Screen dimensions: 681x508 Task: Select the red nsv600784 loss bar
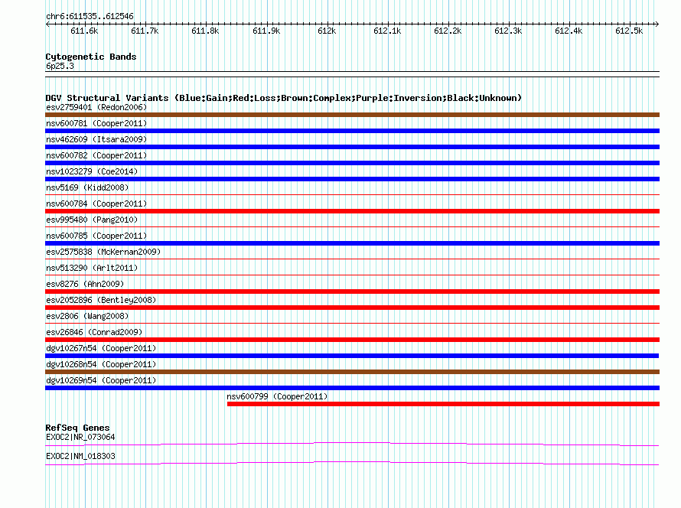pos(352,211)
